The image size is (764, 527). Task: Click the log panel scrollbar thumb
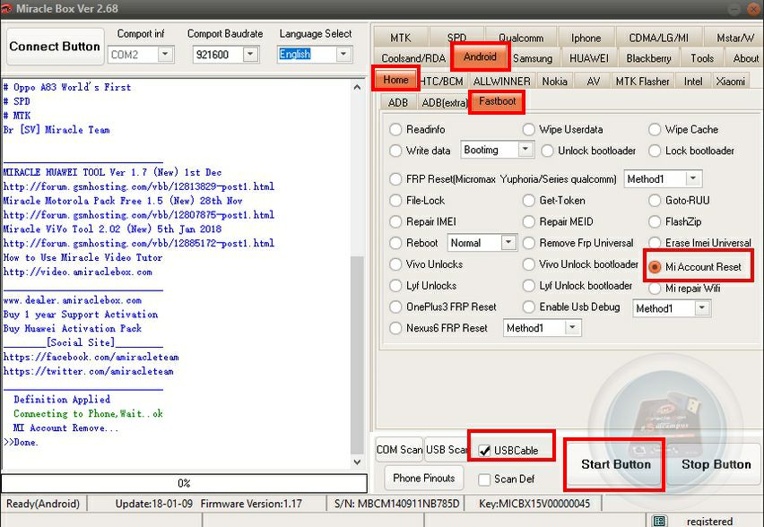(x=357, y=355)
